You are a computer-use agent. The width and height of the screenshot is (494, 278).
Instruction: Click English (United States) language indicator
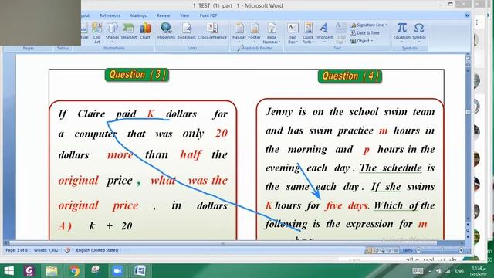(x=97, y=250)
